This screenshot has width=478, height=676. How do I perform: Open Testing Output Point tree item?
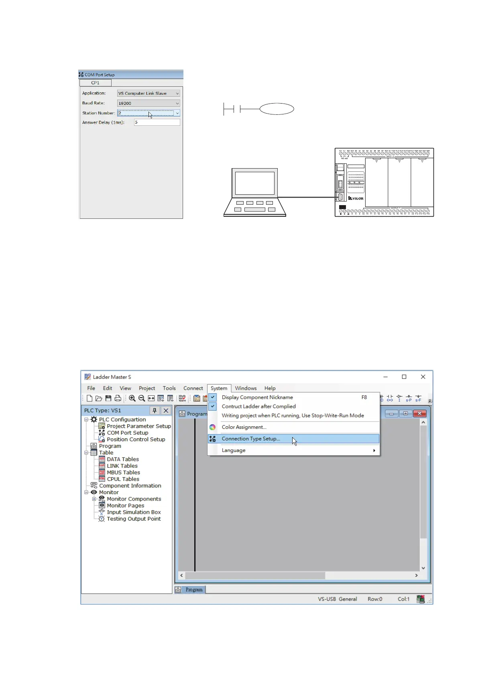pos(134,519)
